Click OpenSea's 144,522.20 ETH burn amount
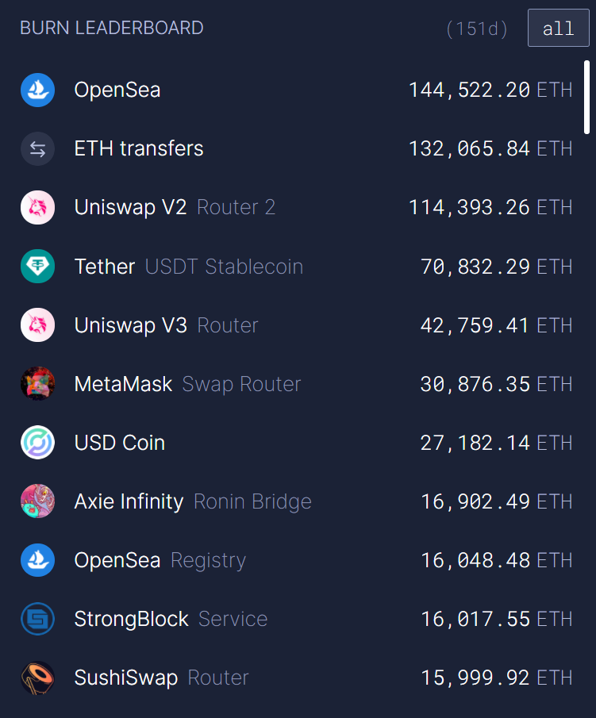Screen dimensions: 596x718 (x=490, y=90)
